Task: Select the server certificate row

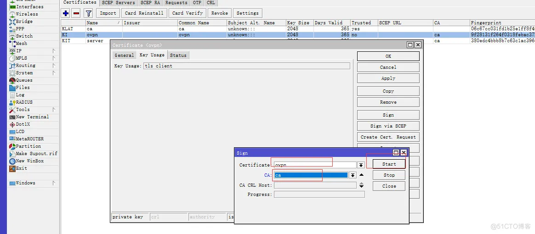Action: pyautogui.click(x=95, y=41)
